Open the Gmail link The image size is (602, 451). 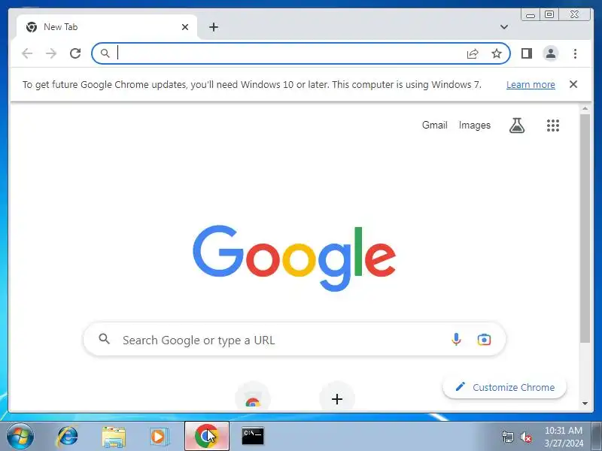click(x=435, y=125)
